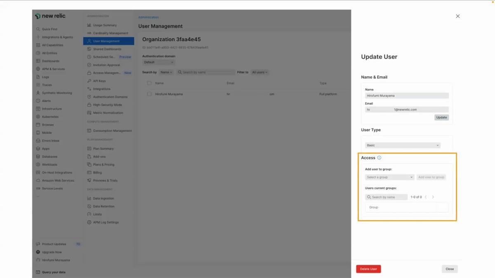The height and width of the screenshot is (278, 495).
Task: Click the Alerts icon in sidebar
Action: [x=38, y=101]
